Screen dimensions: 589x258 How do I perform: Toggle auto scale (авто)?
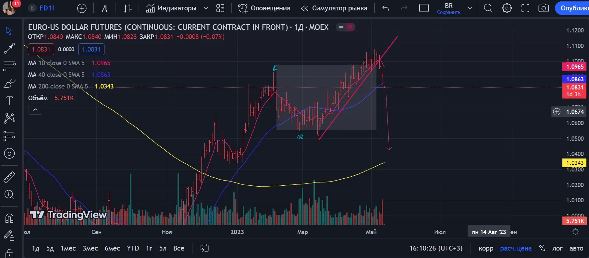pos(576,248)
